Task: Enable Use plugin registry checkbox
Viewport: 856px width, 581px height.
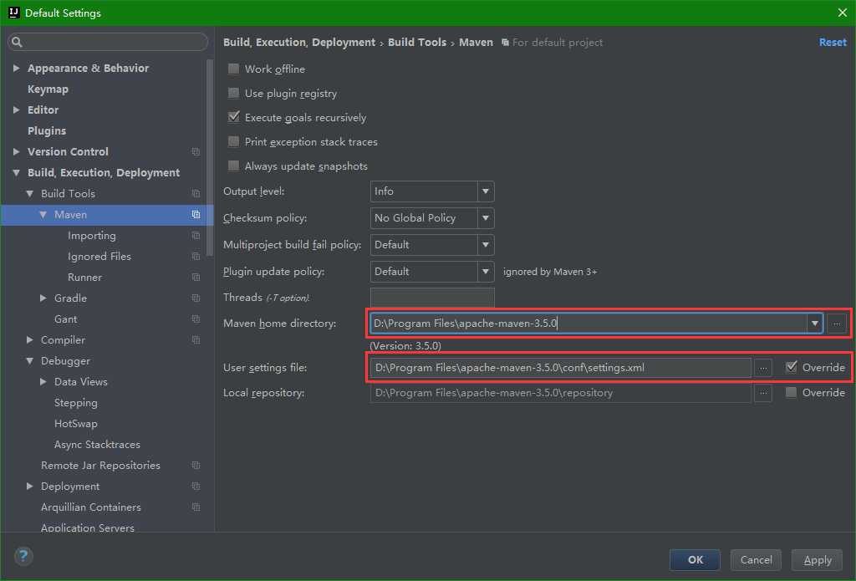Action: tap(234, 94)
